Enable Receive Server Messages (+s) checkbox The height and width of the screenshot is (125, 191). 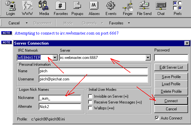[90, 102]
